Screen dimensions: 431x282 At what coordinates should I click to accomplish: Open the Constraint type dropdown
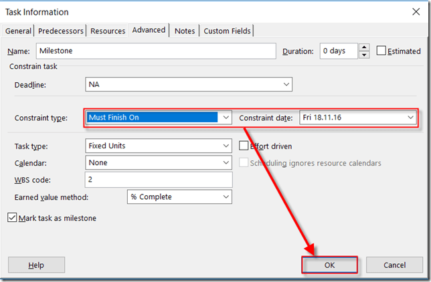click(226, 118)
